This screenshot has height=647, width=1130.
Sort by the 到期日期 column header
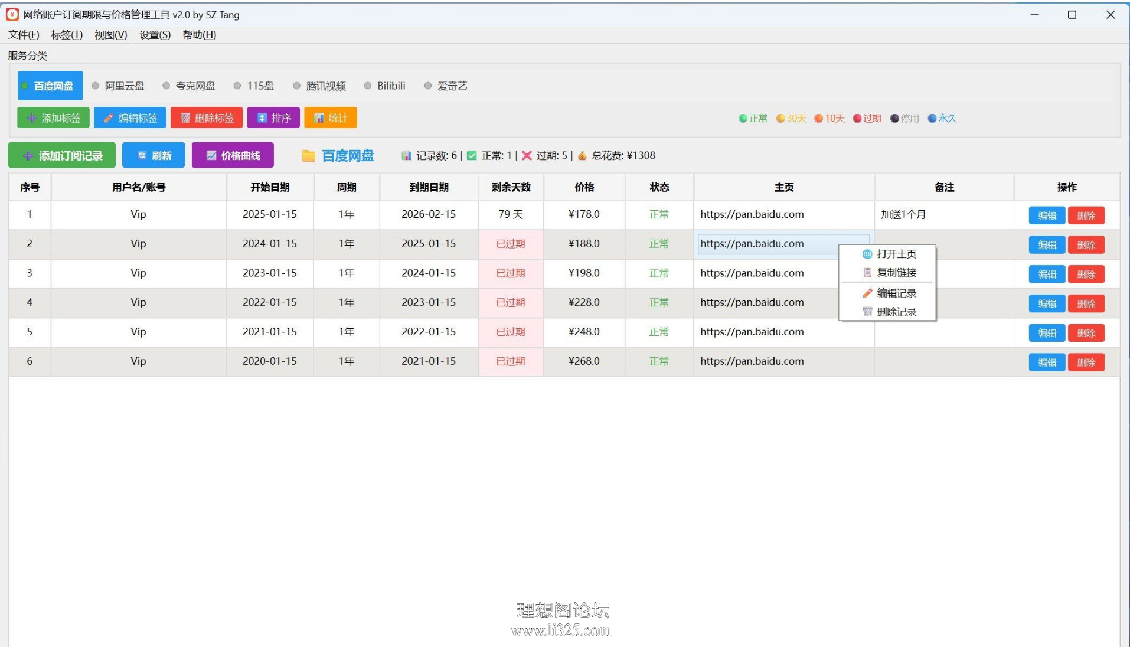tap(429, 187)
